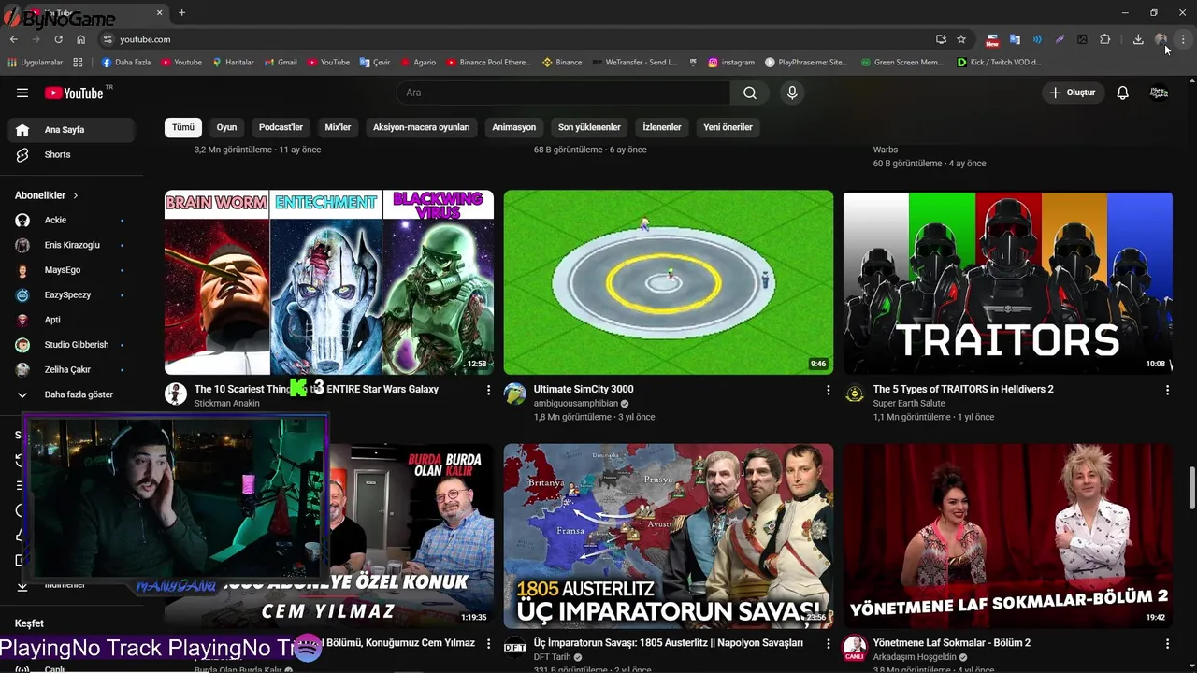Play the 1805 Austerlitz video thumbnail
Viewport: 1197px width, 673px height.
(x=669, y=536)
